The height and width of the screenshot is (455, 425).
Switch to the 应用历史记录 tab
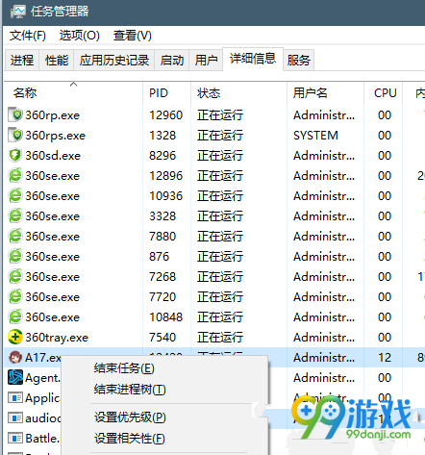(114, 60)
